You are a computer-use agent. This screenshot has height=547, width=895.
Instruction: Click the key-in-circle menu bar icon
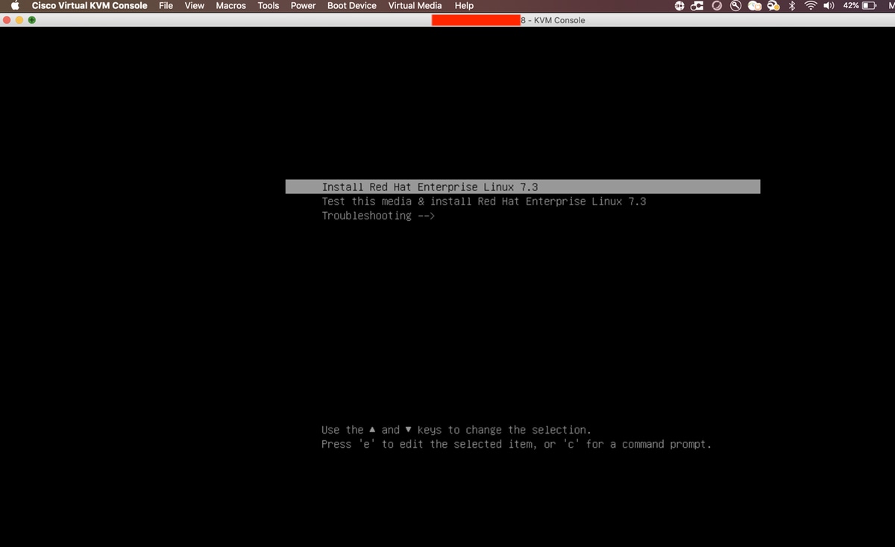tap(735, 5)
